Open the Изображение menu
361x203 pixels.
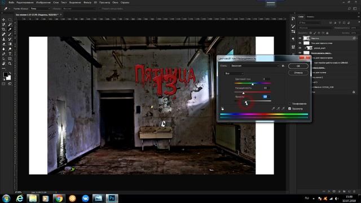tap(43, 2)
